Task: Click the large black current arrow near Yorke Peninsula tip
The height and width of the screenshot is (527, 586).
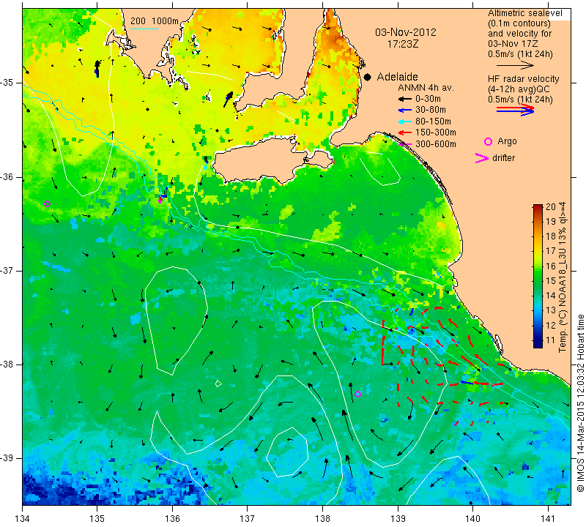Action: [228, 100]
